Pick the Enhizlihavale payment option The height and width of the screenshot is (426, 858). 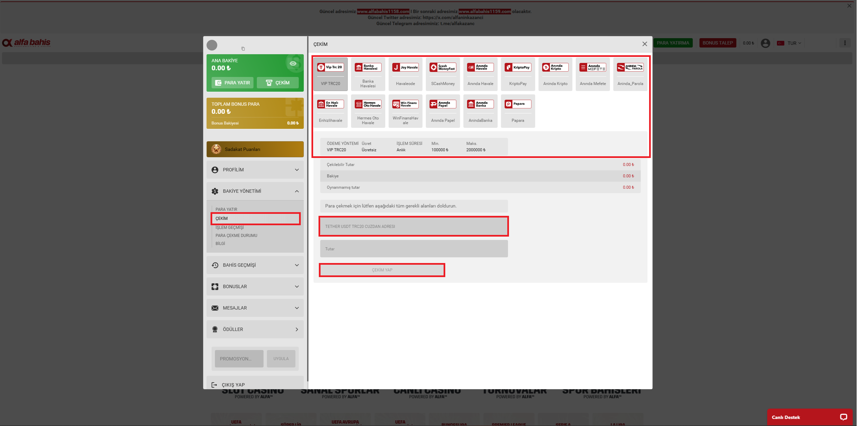click(330, 111)
